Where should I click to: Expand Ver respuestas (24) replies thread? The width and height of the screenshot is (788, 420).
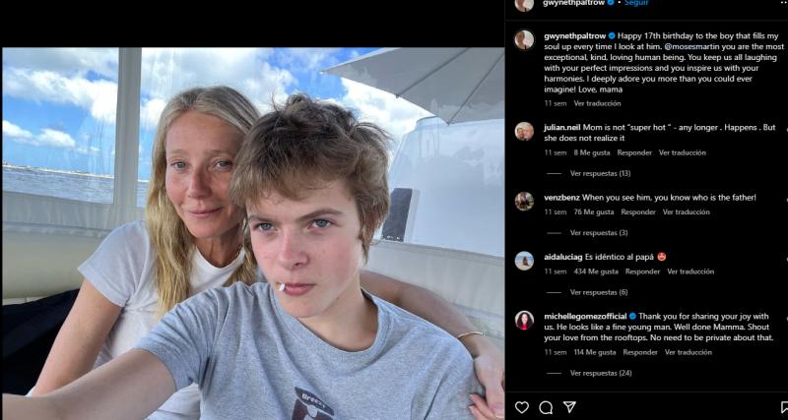(x=601, y=373)
